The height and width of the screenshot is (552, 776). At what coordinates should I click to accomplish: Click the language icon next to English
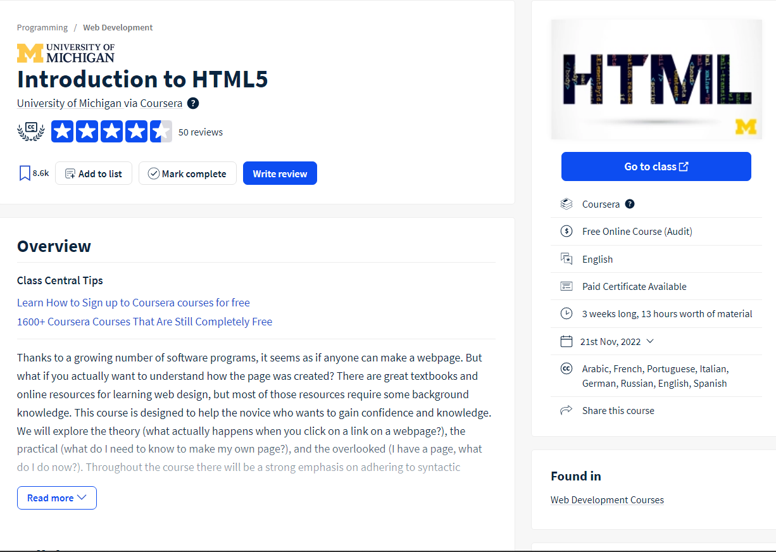pyautogui.click(x=566, y=259)
